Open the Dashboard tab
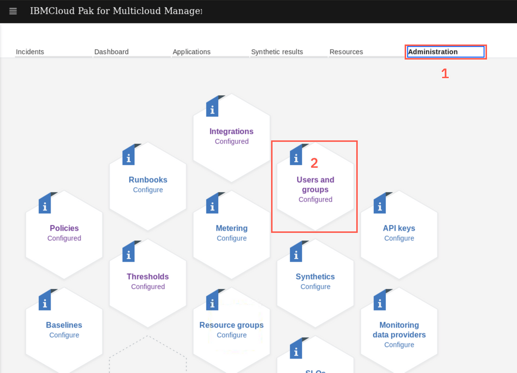 (111, 52)
